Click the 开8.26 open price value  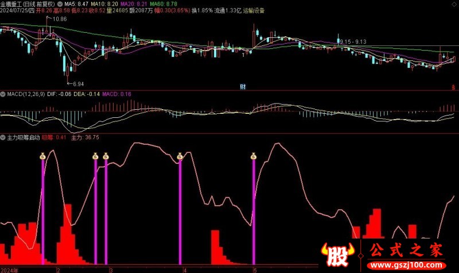(x=44, y=11)
